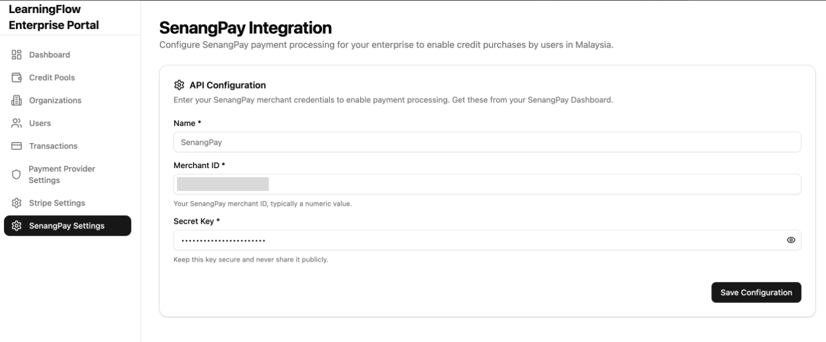This screenshot has width=826, height=342.
Task: Click the Payment Provider Settings shield icon
Action: (x=15, y=174)
